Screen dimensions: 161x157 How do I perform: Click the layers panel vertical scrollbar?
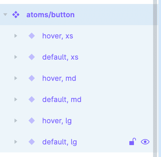point(155,78)
